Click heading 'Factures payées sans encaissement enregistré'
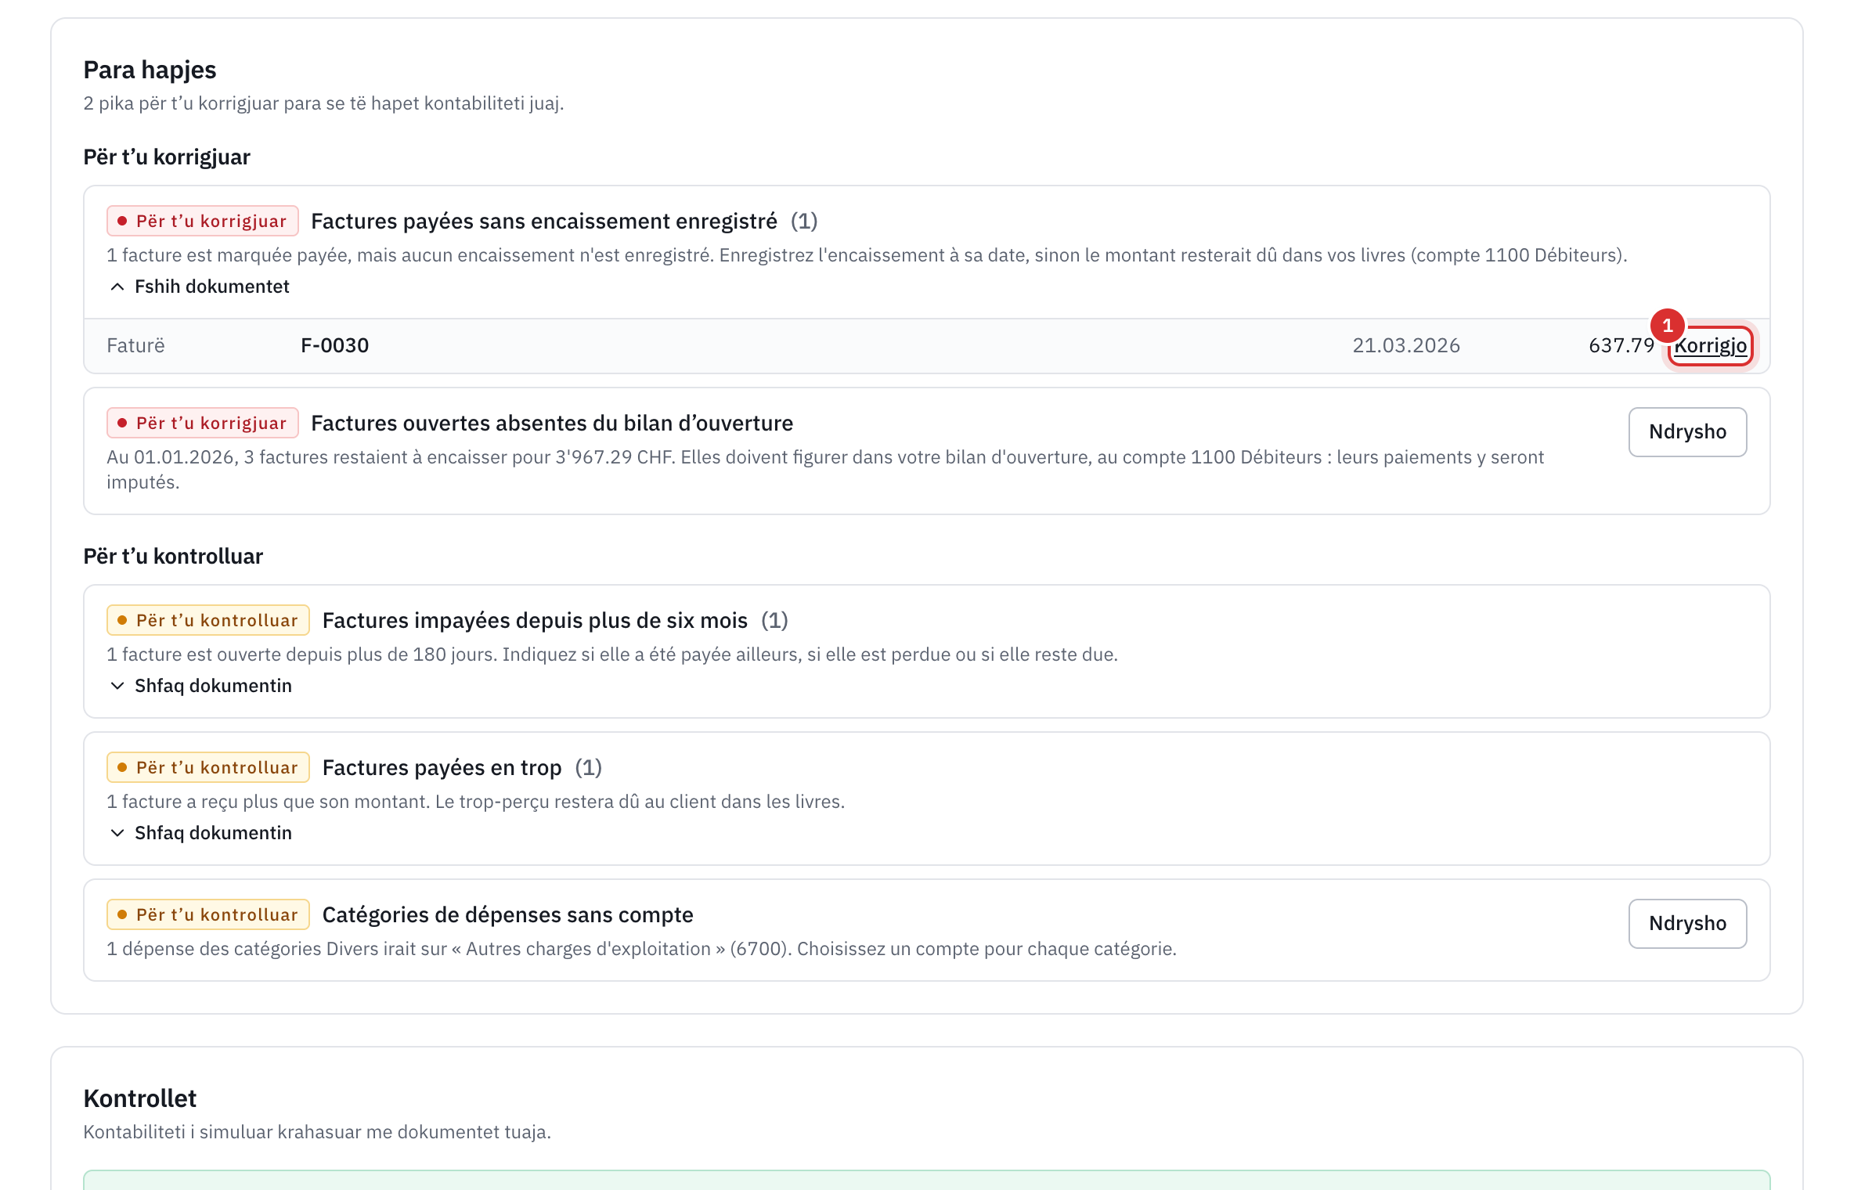 click(544, 222)
